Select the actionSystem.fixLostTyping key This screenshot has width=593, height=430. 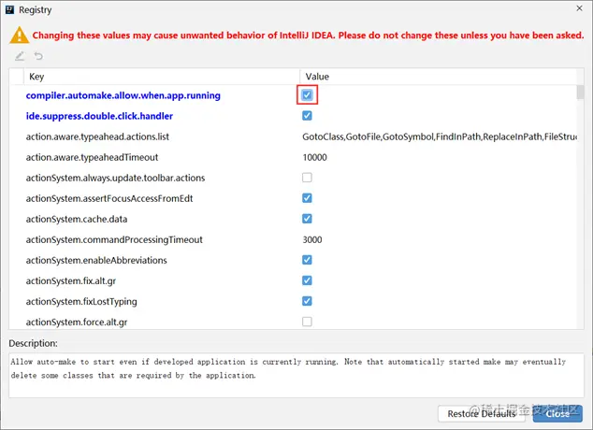point(81,302)
